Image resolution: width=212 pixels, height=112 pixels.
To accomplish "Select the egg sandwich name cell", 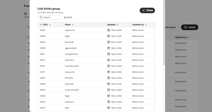I will click(x=71, y=48).
